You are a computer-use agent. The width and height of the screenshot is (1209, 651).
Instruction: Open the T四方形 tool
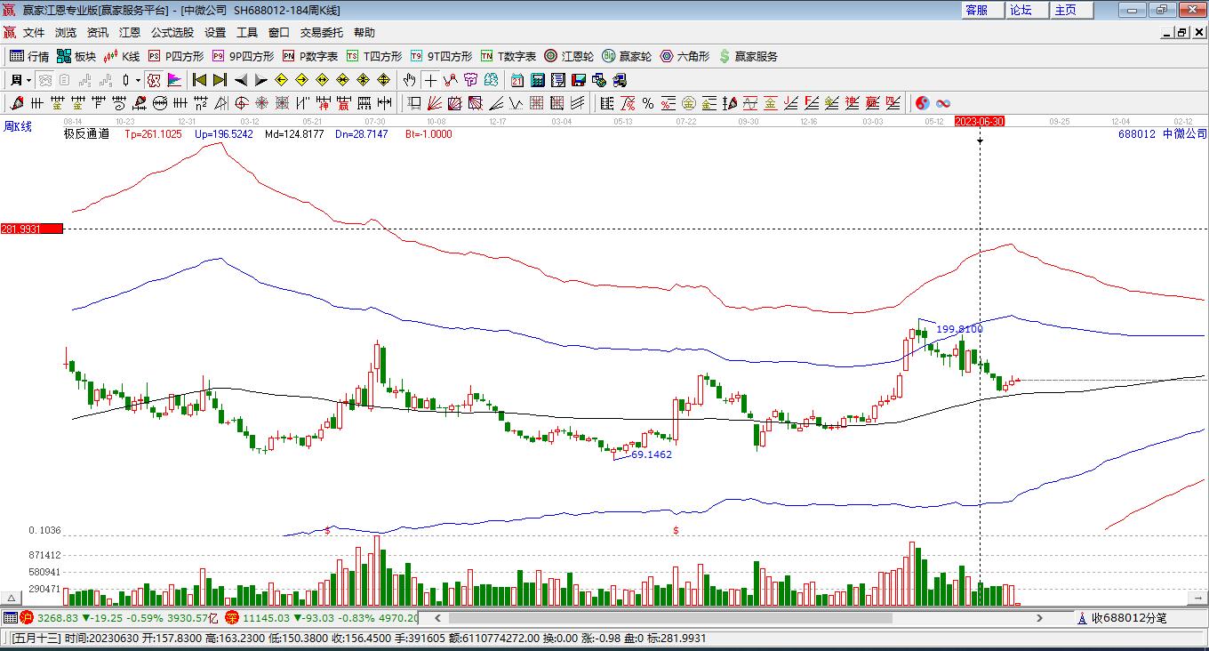pos(374,56)
